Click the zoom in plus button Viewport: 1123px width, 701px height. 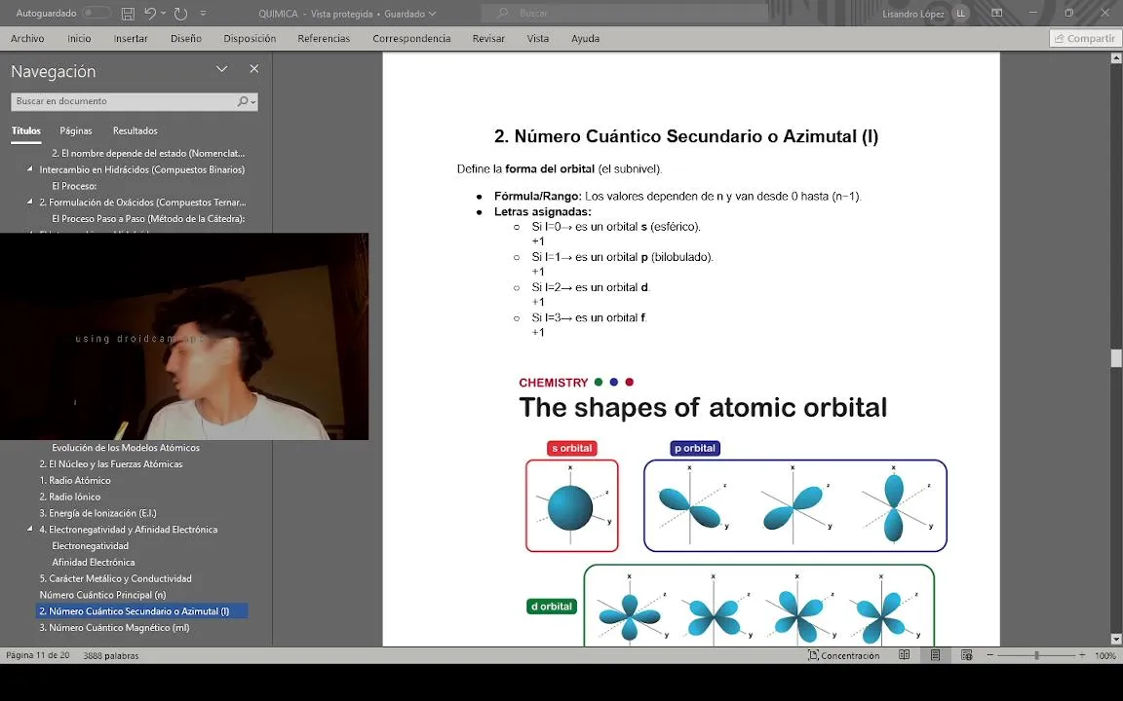point(1082,655)
